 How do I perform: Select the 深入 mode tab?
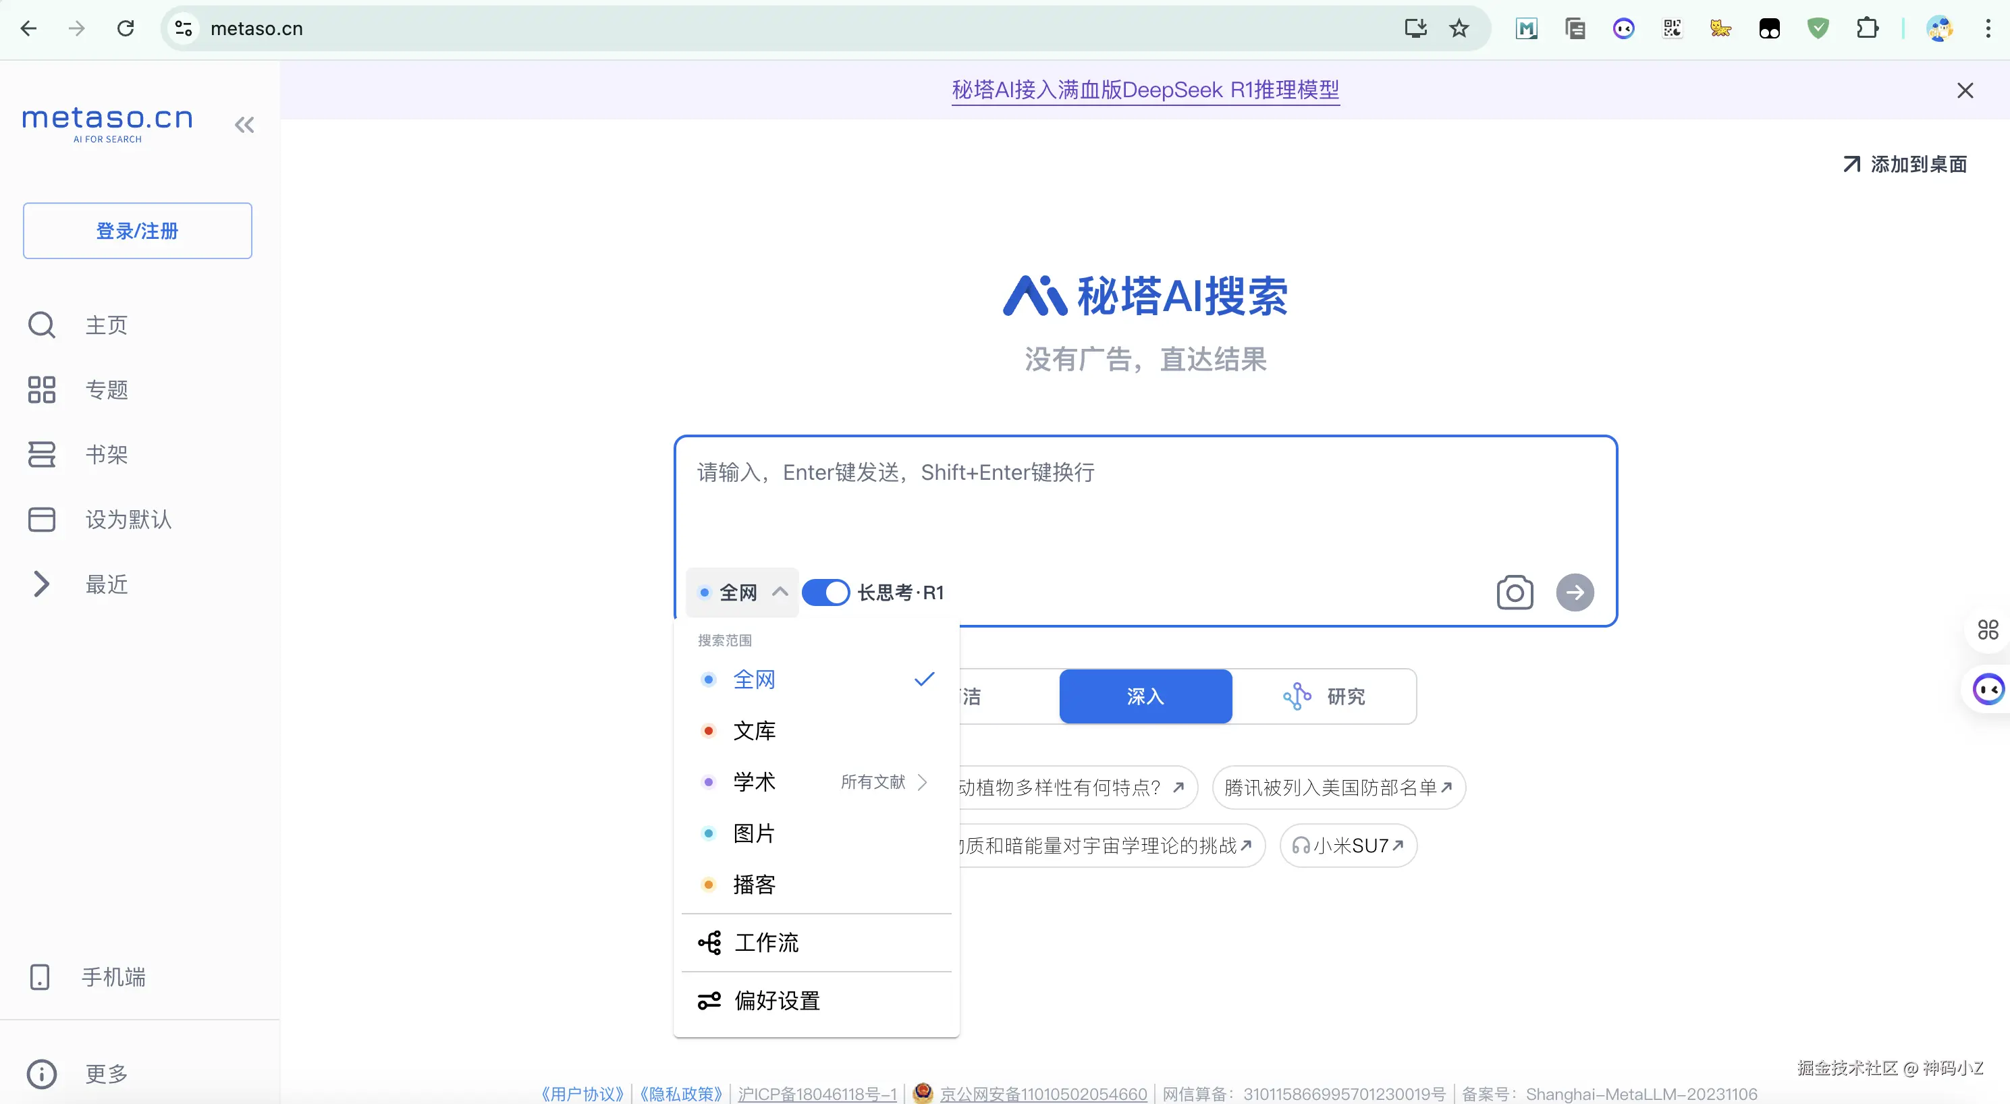coord(1145,696)
